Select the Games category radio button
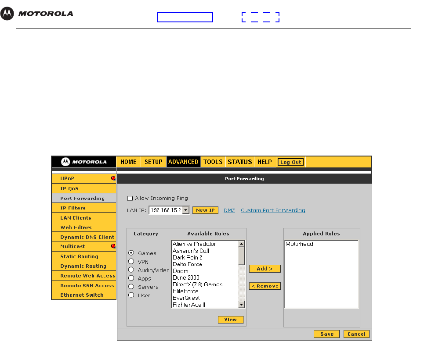424x341 pixels. tap(131, 253)
